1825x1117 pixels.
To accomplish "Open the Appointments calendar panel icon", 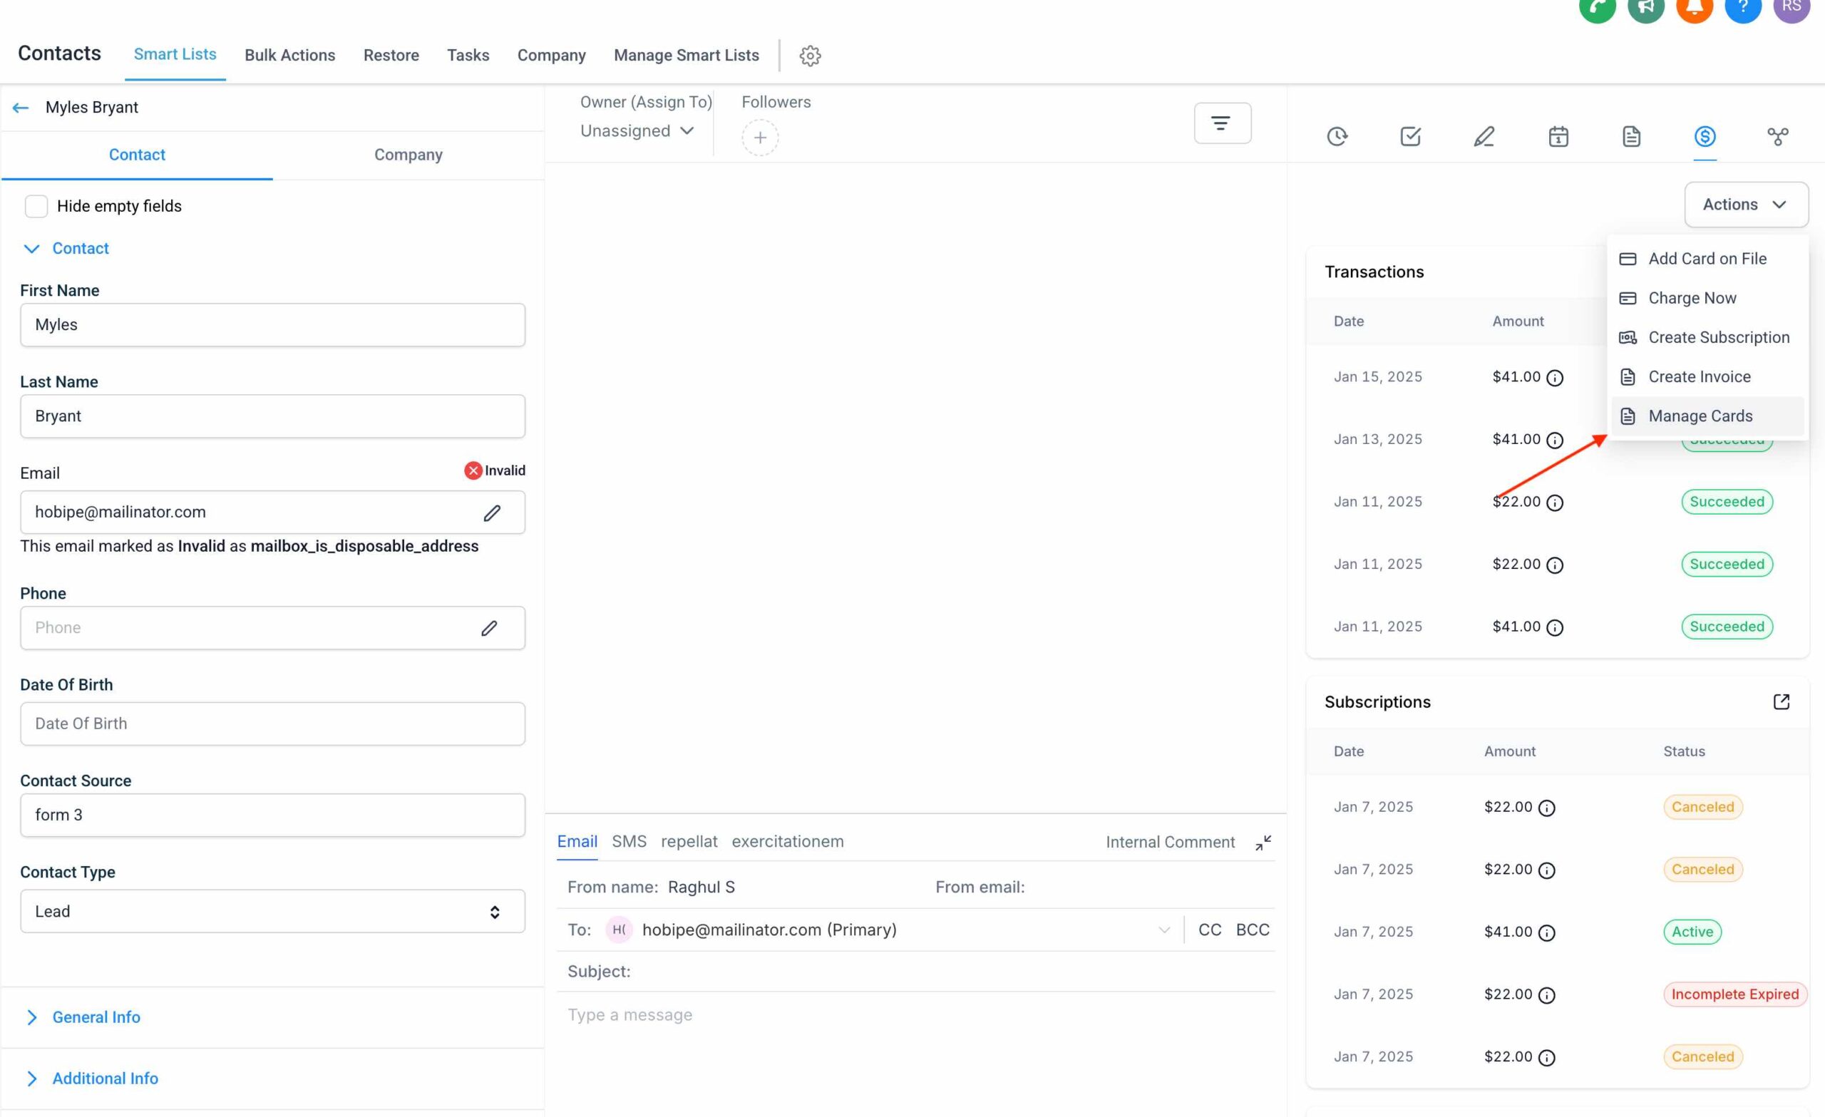I will (x=1559, y=136).
